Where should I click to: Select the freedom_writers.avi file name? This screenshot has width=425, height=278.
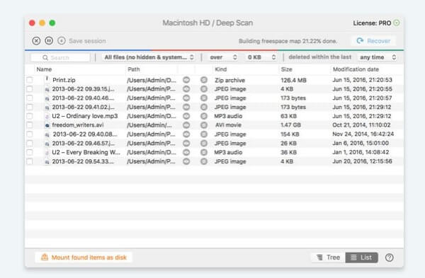pyautogui.click(x=78, y=125)
